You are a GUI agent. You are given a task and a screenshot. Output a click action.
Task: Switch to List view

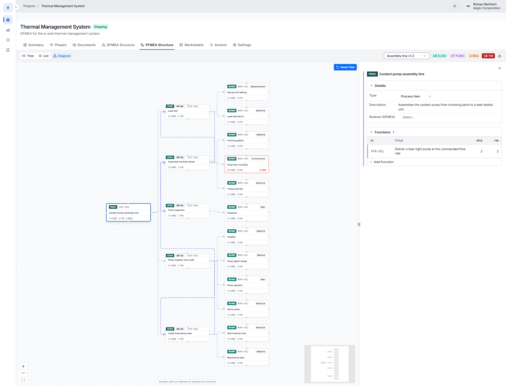pyautogui.click(x=44, y=56)
